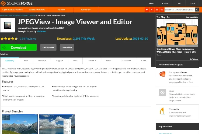Image resolution: width=202 pixels, height=134 pixels.
Task: Open the imgv project link
Action: click(x=171, y=91)
